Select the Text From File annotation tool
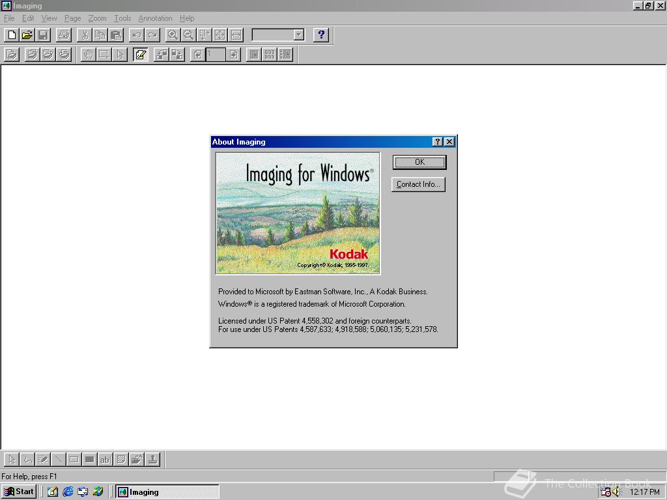This screenshot has width=667, height=500. coord(137,459)
